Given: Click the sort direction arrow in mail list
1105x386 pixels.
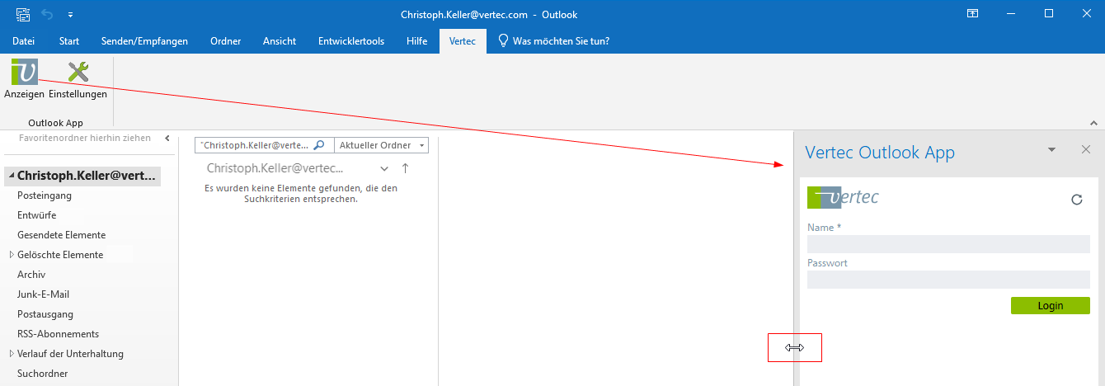Looking at the screenshot, I should click(405, 168).
